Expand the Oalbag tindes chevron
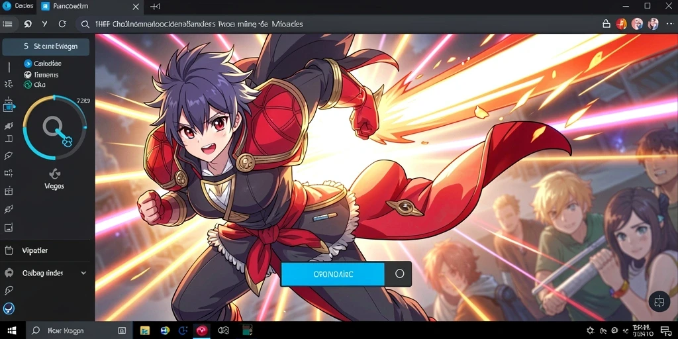Viewport: 678px width, 339px height. 83,273
